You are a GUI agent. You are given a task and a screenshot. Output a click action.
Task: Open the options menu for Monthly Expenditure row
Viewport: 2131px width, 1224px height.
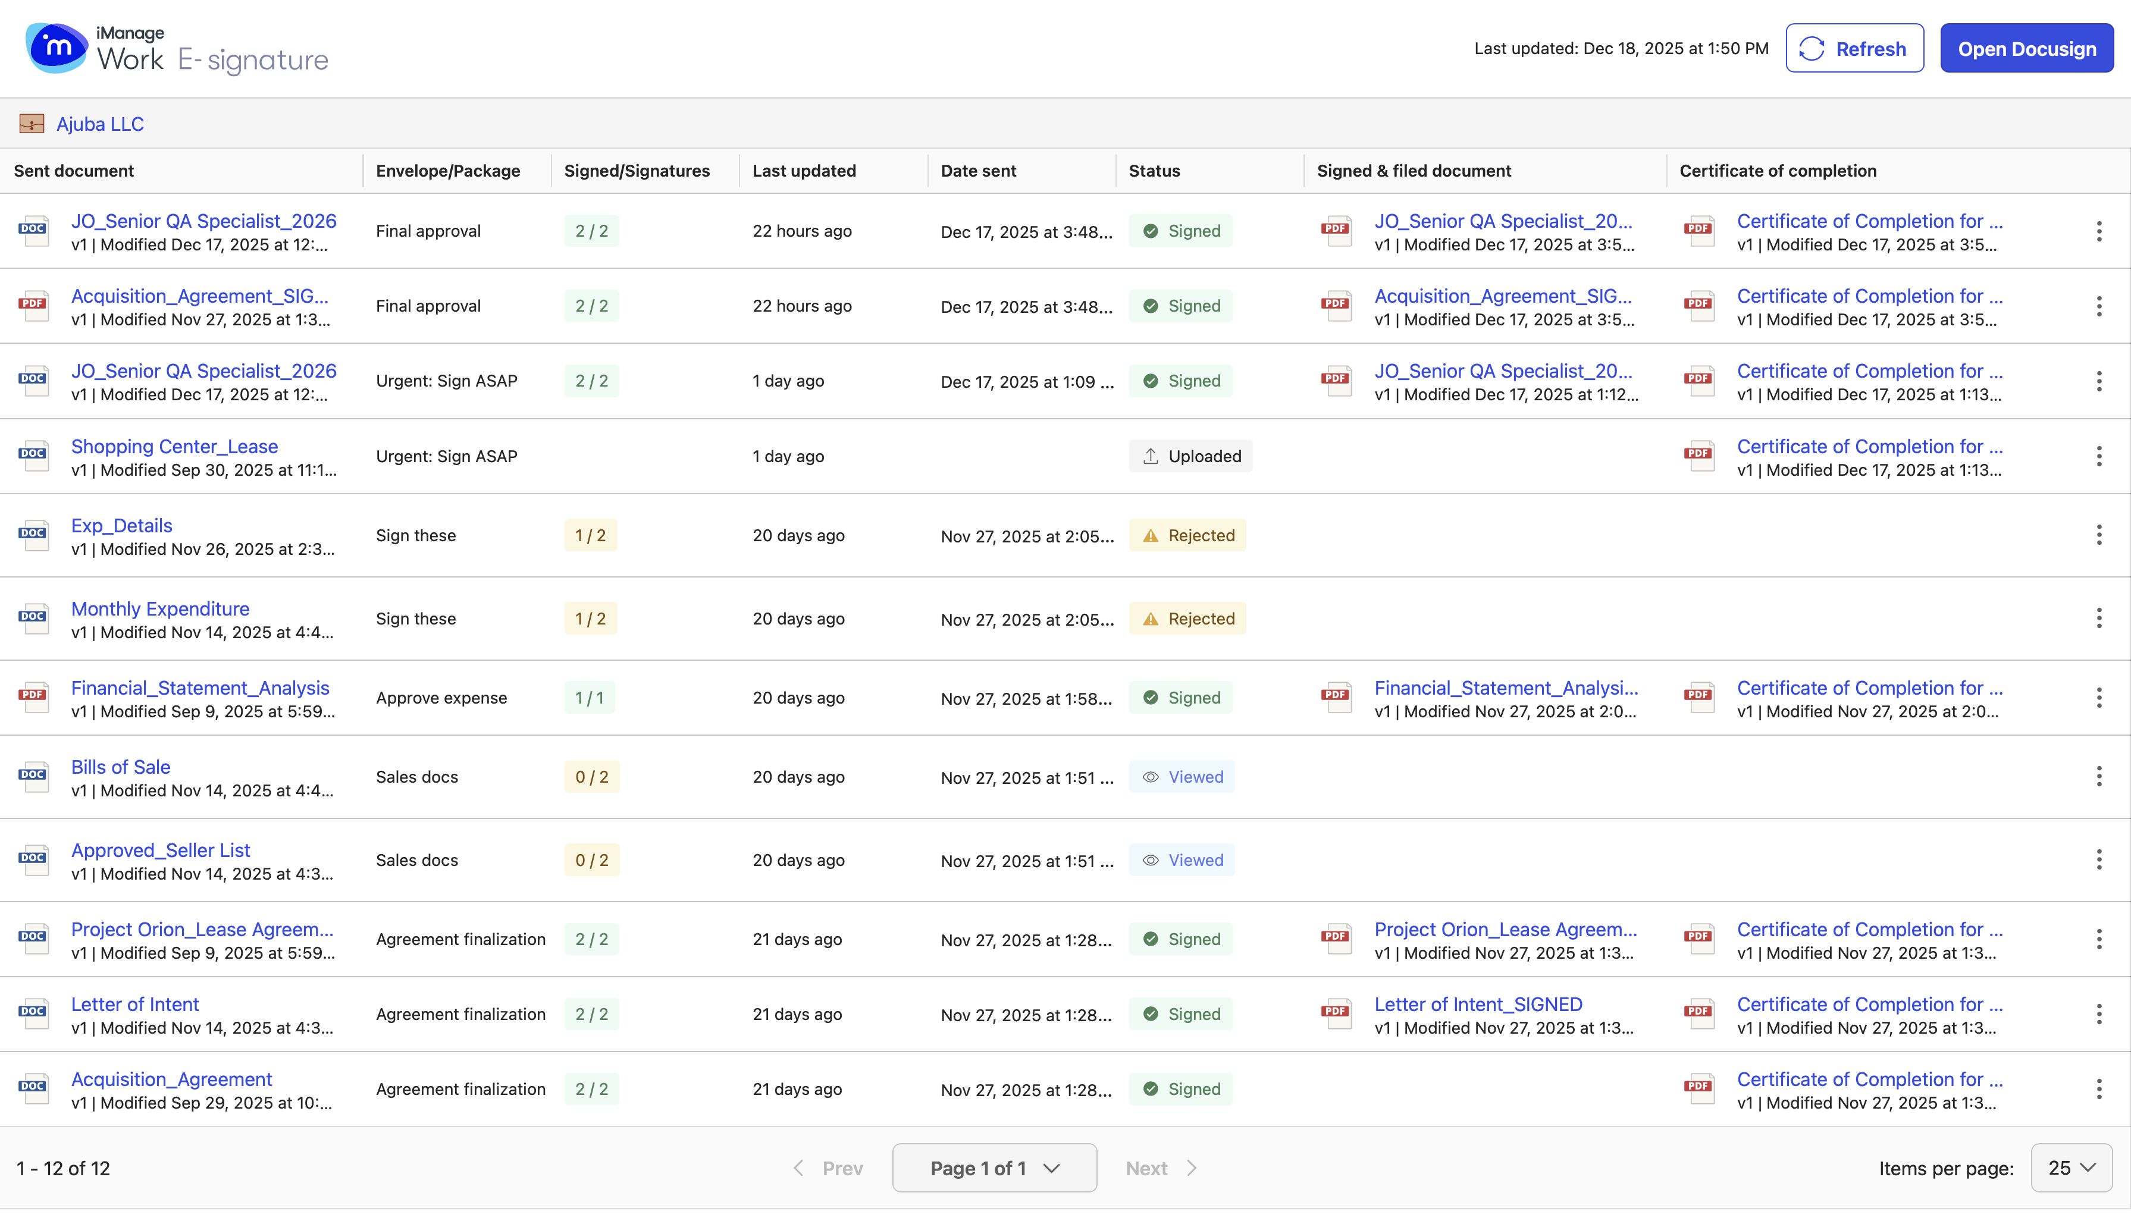coord(2099,618)
